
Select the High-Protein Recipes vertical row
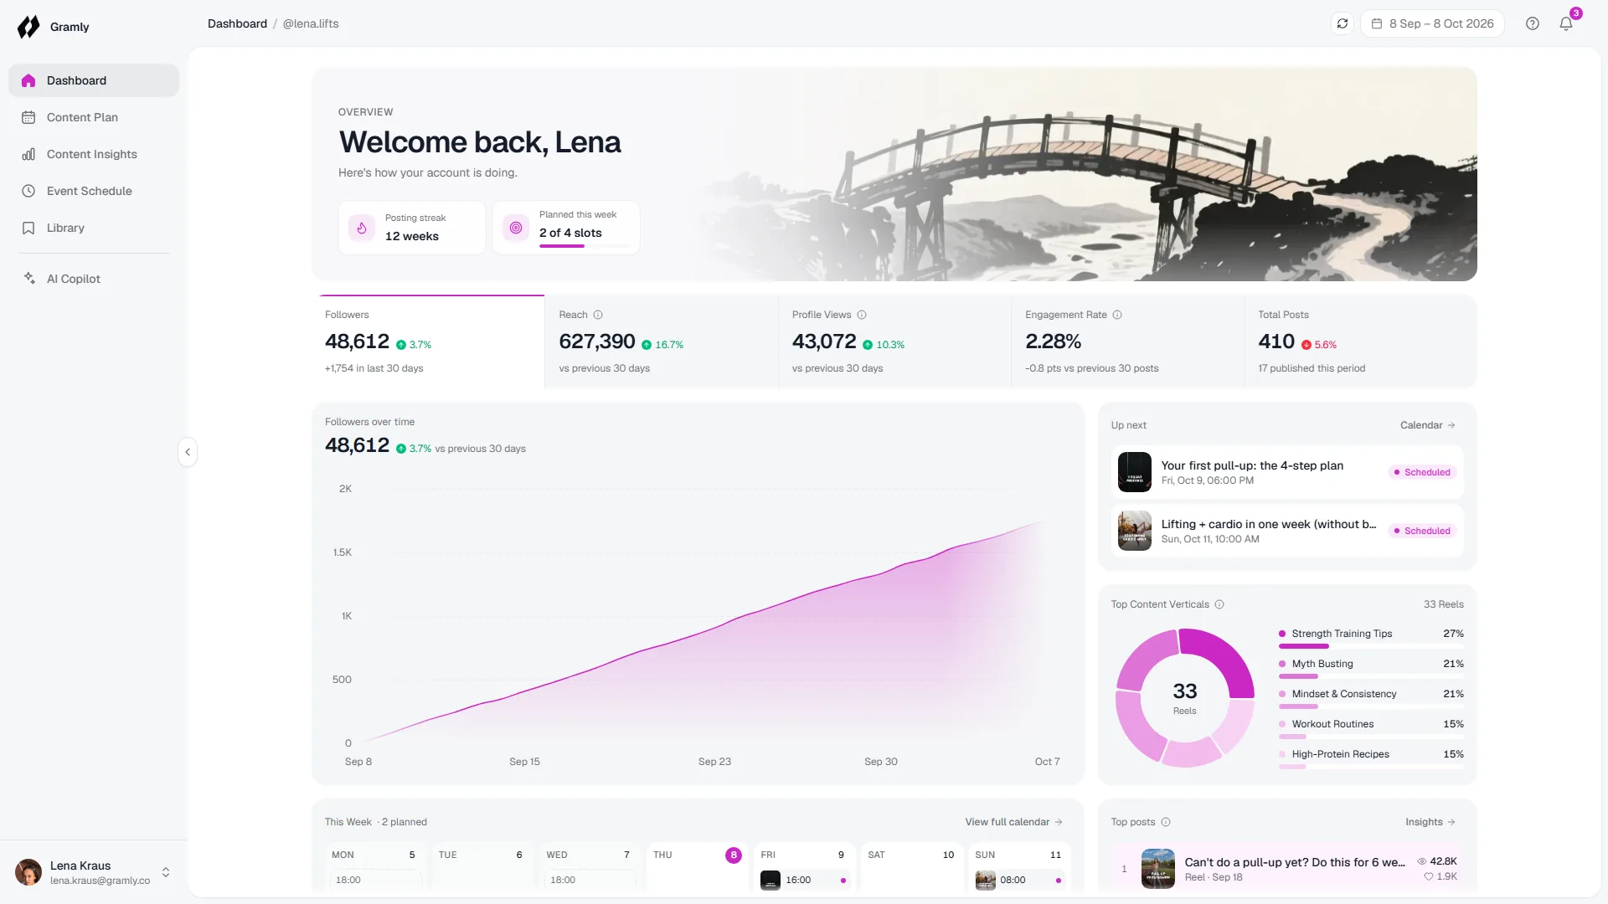pyautogui.click(x=1371, y=758)
